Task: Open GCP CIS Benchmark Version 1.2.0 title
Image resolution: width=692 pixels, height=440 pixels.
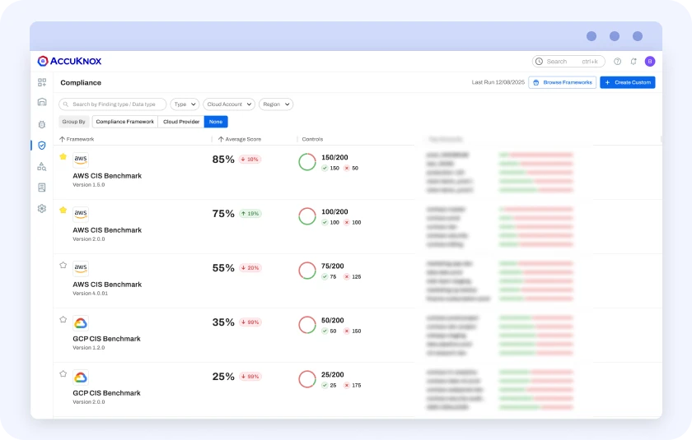Action: point(107,339)
